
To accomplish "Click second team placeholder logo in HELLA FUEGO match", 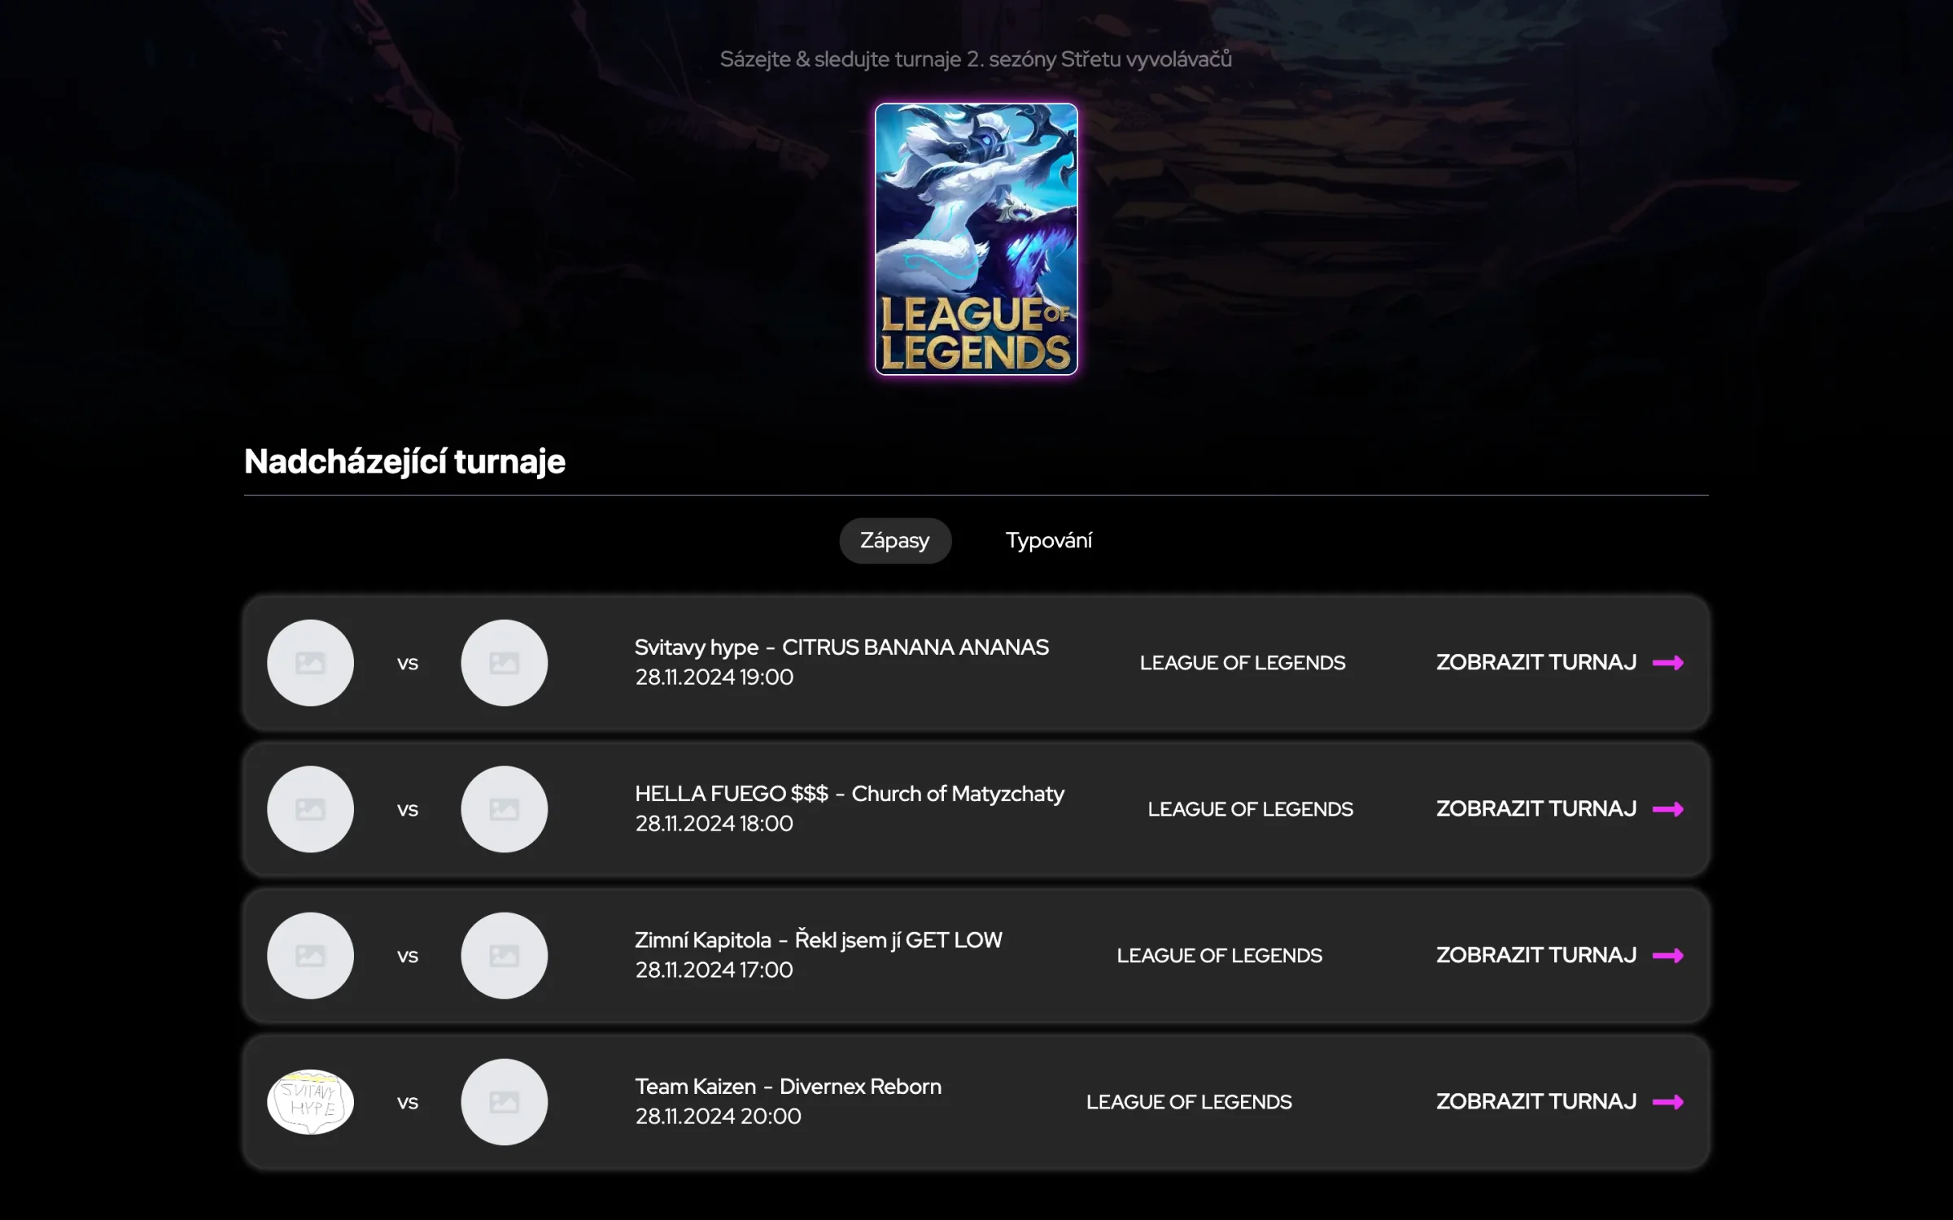I will [x=504, y=809].
